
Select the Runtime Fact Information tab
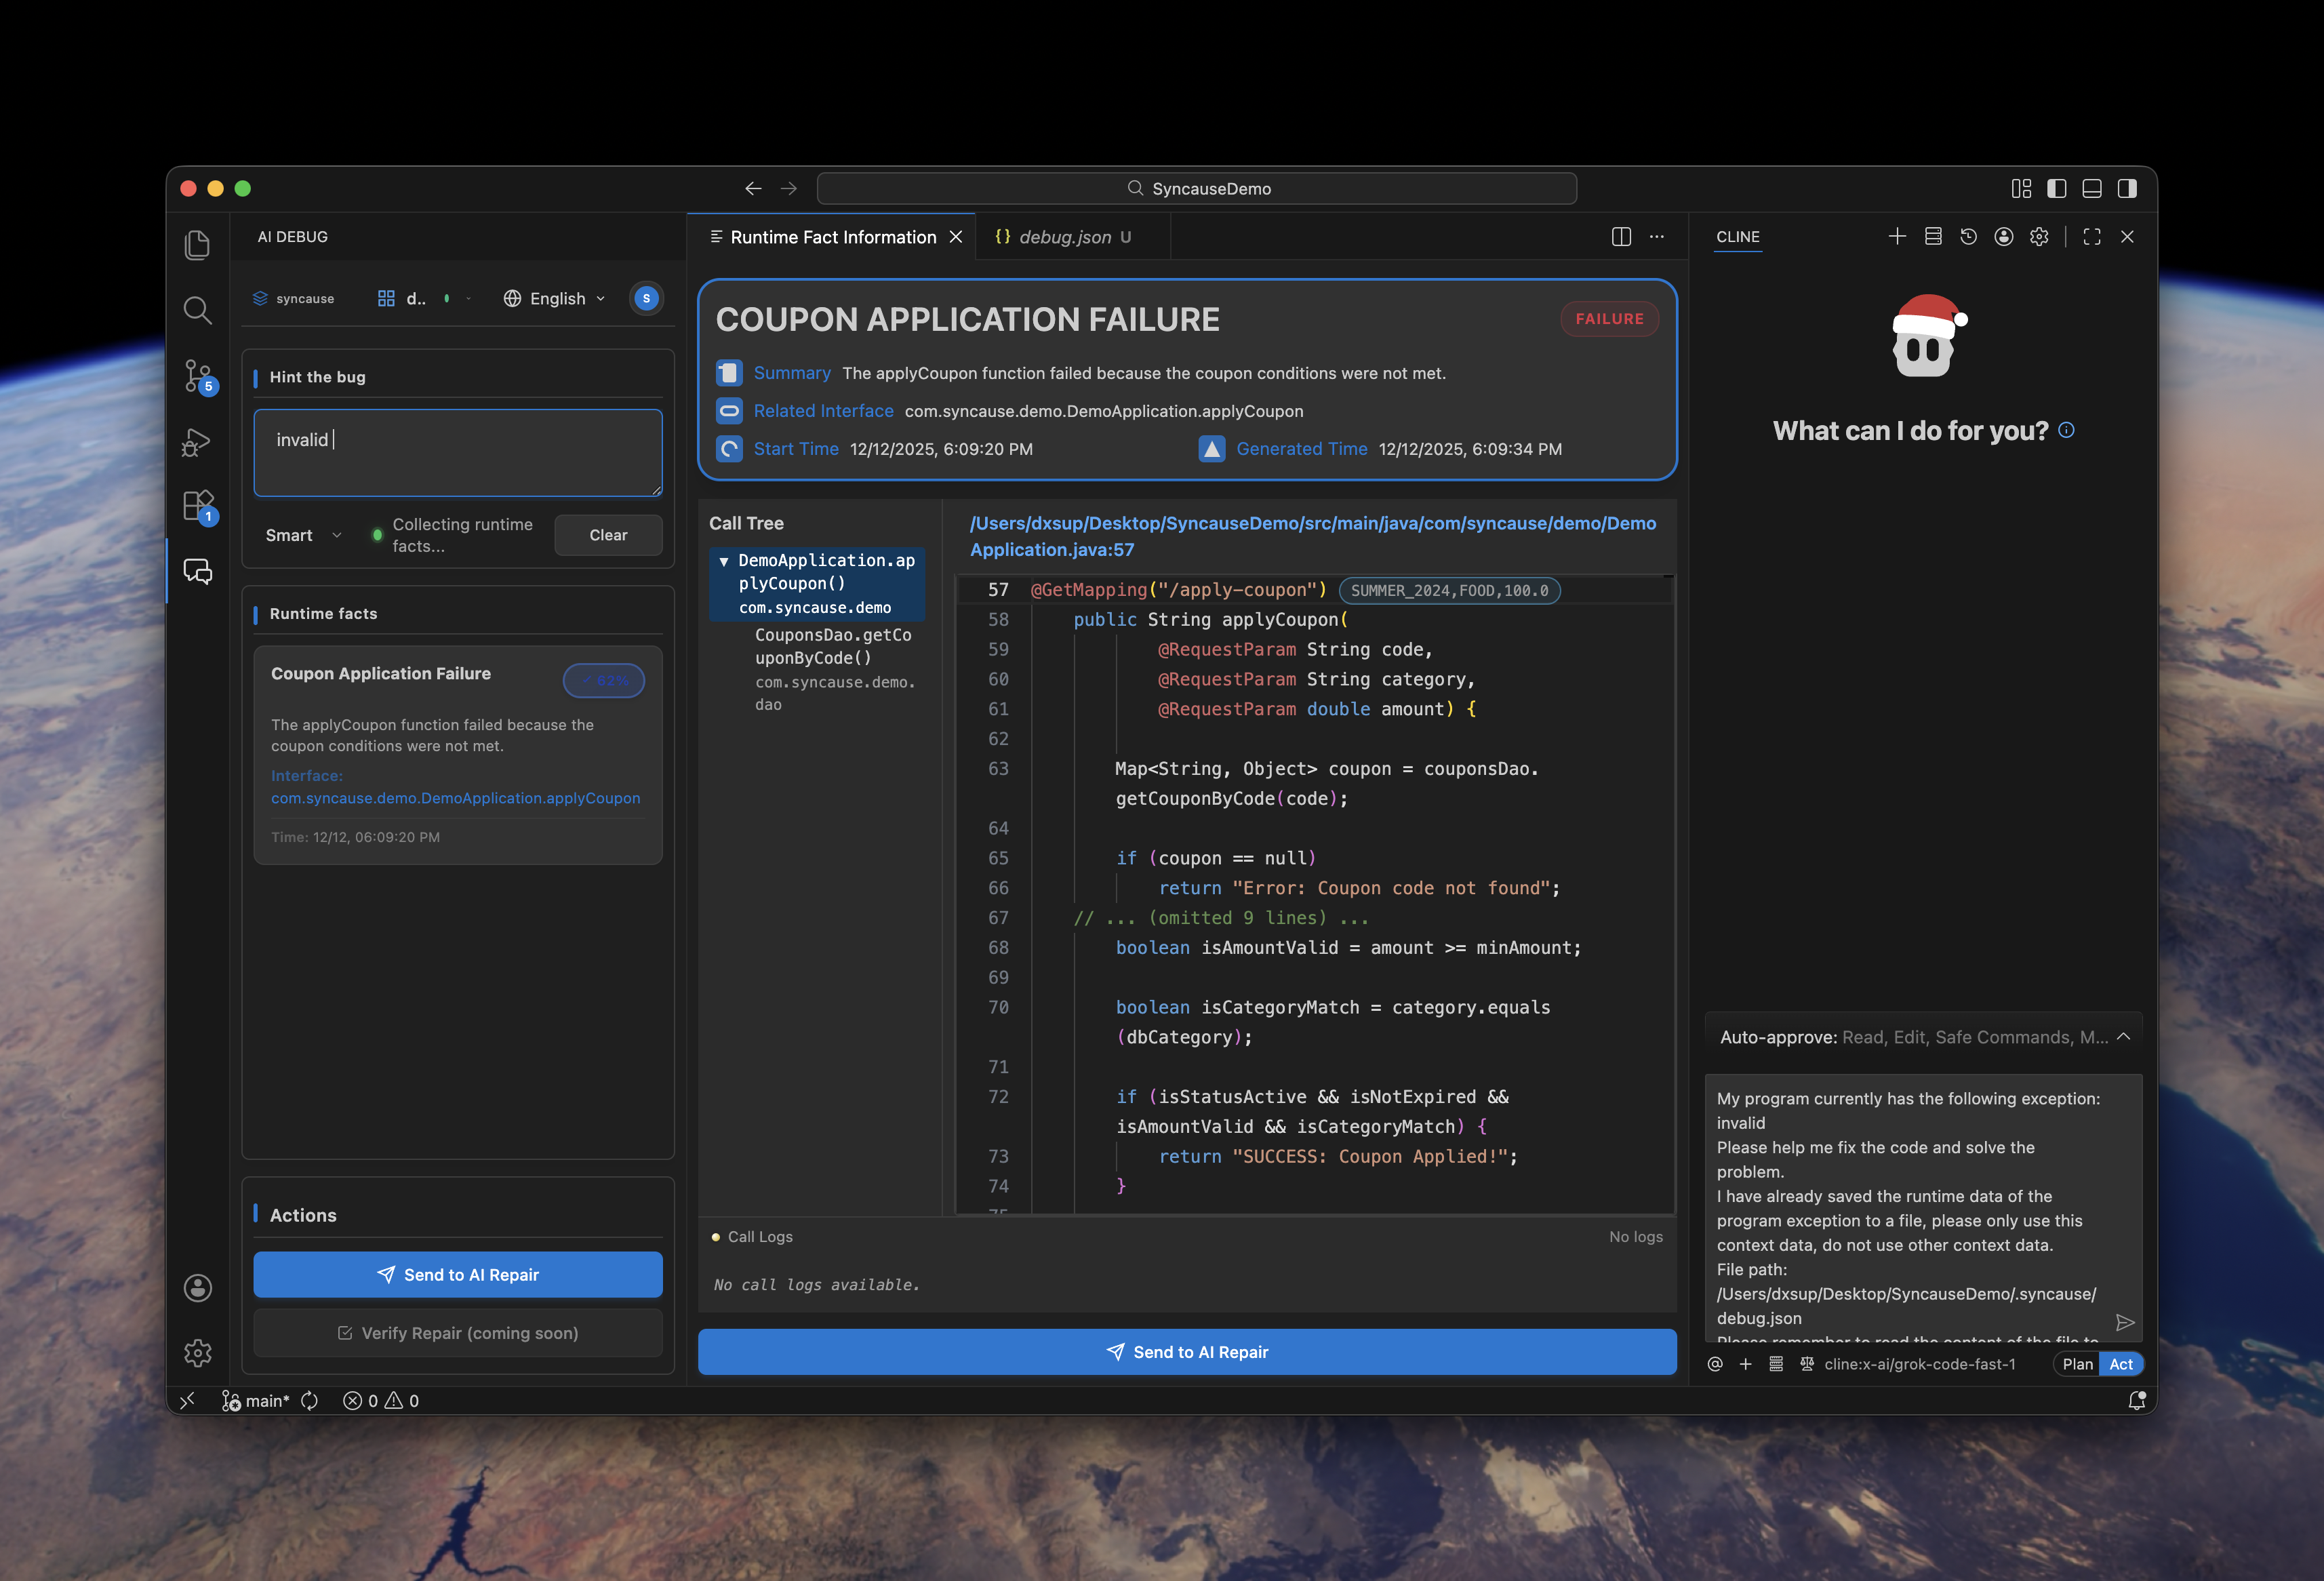coord(833,237)
